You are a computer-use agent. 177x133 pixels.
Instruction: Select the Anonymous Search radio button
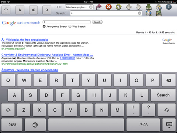tap(44, 26)
